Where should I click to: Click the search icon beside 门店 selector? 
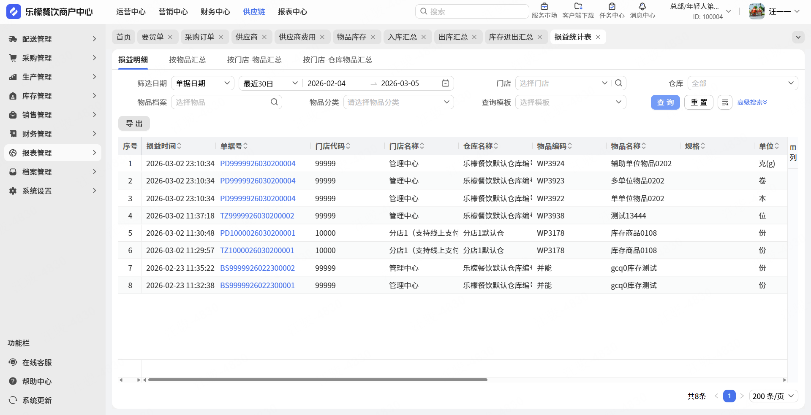(x=618, y=83)
